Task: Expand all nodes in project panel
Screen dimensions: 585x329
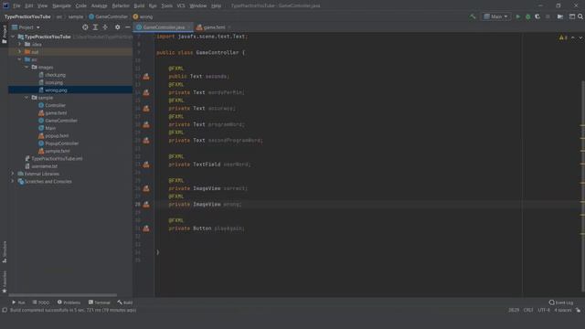Action: coord(95,27)
